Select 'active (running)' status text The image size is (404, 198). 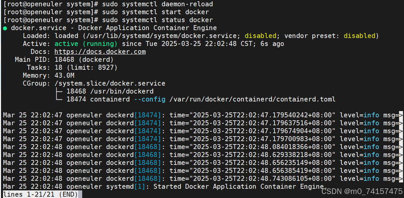[x=86, y=44]
